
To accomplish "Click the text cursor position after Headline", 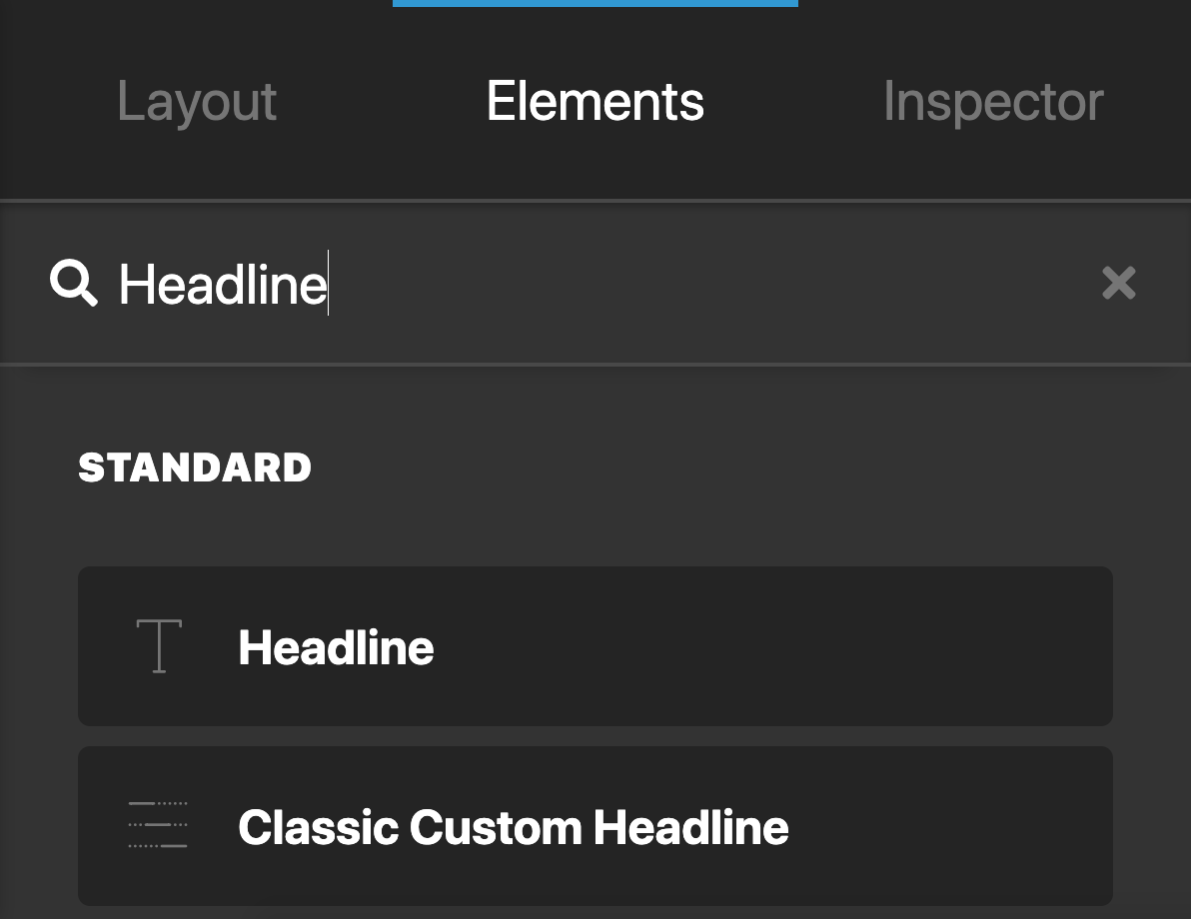I will tap(329, 284).
